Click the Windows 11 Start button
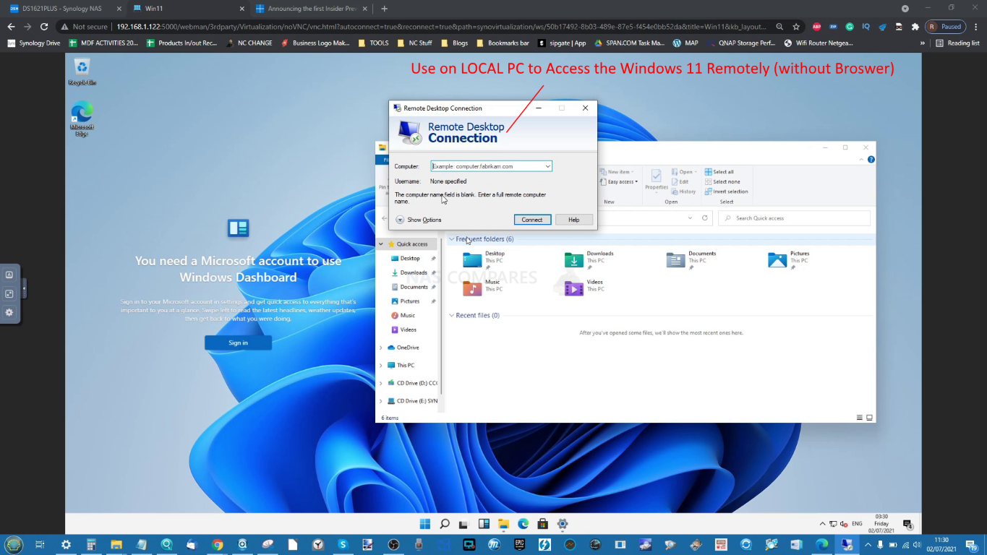 click(425, 524)
